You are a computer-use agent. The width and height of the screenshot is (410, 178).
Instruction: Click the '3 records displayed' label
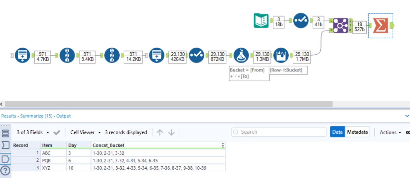click(126, 132)
